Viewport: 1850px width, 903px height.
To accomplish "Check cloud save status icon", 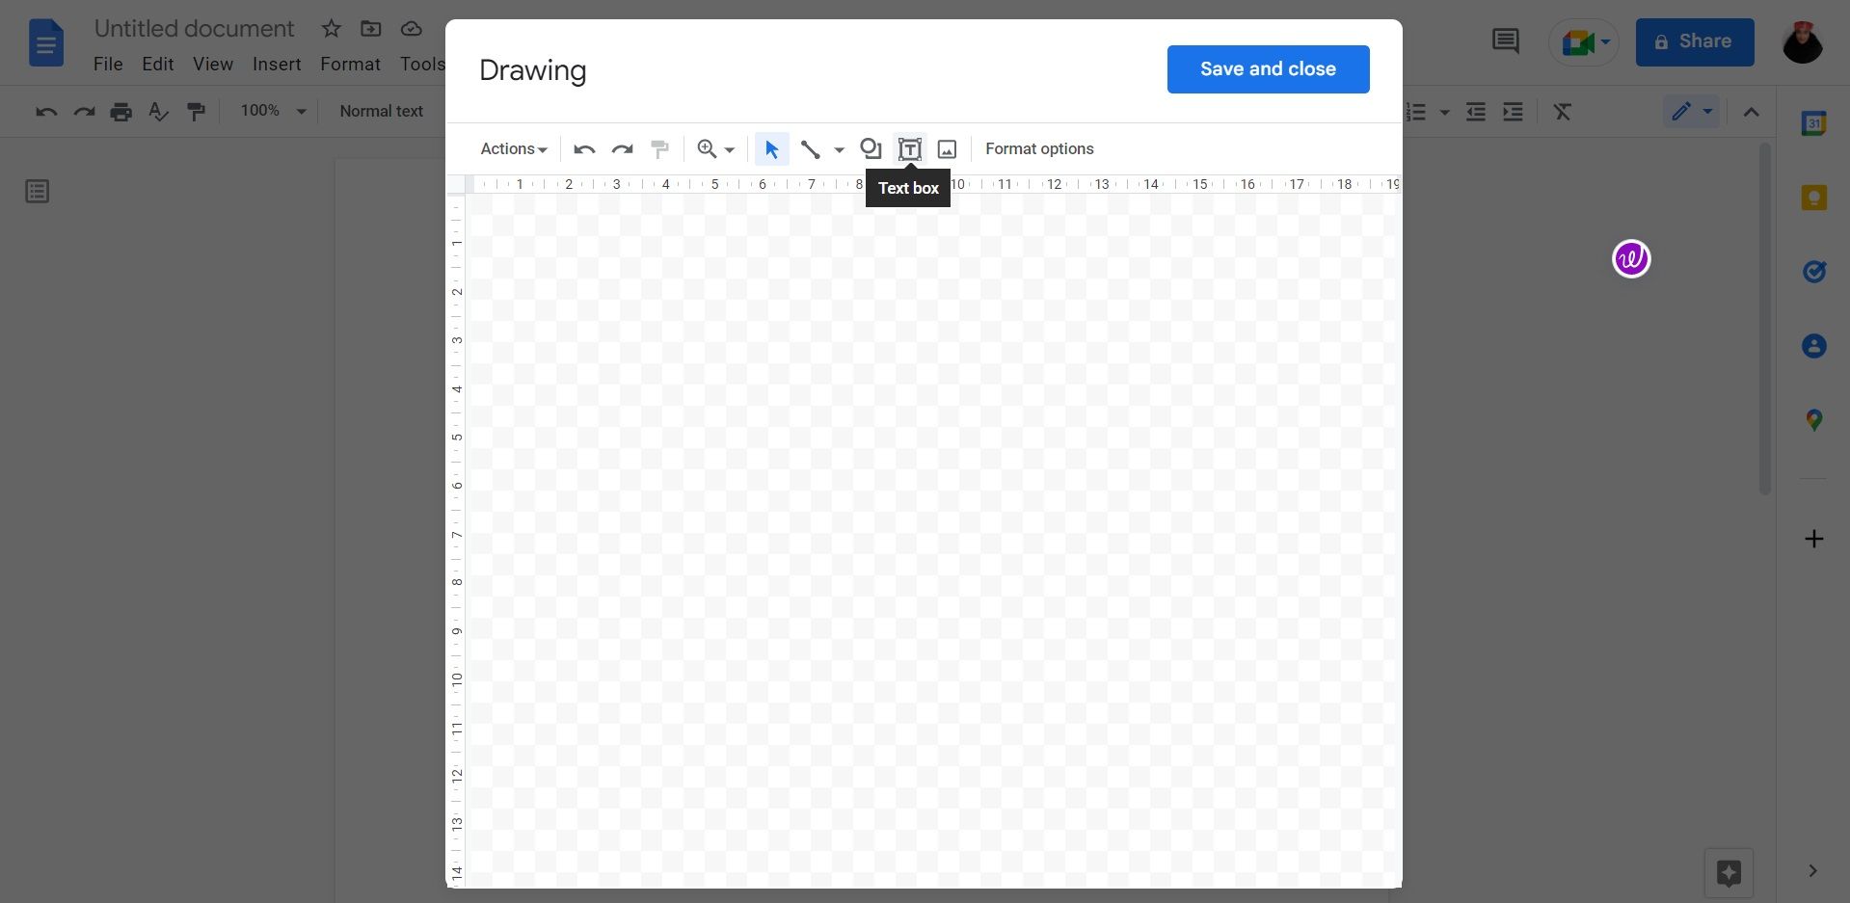I will [412, 29].
